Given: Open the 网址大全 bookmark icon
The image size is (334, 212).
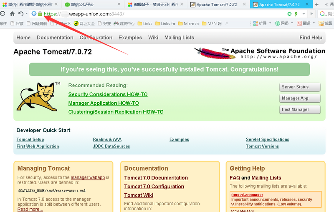Looking at the screenshot, I should pos(76,23).
